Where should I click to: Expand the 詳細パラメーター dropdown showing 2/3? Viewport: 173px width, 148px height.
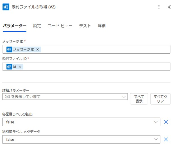[x=65, y=97]
